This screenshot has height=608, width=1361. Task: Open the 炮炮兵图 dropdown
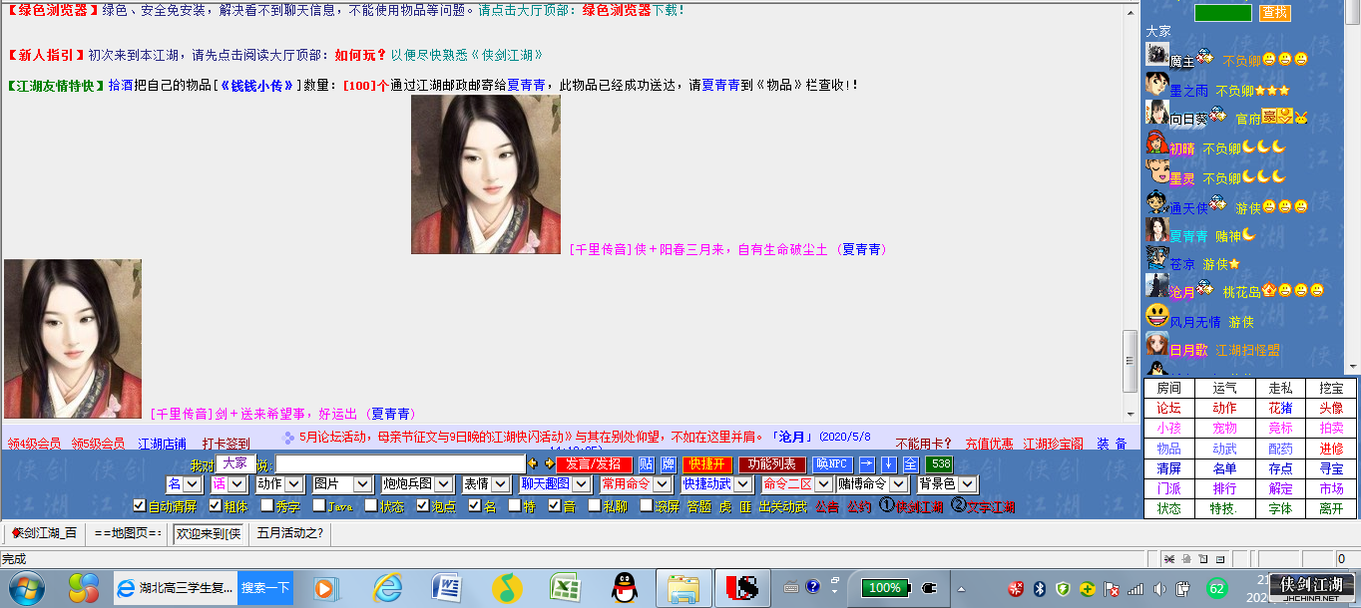417,483
